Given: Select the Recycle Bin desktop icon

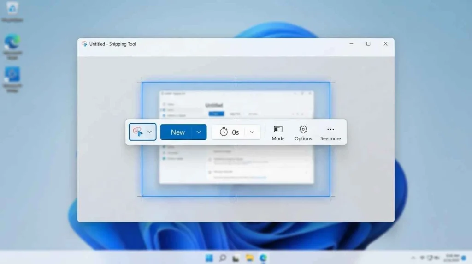Looking at the screenshot, I should coord(12,12).
